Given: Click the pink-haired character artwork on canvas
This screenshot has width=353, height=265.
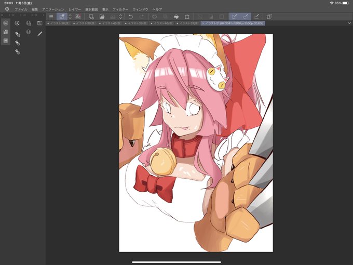Looking at the screenshot, I should 196,143.
